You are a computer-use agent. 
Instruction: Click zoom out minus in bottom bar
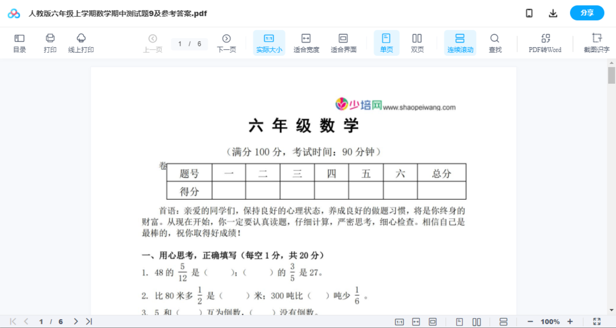(531, 321)
